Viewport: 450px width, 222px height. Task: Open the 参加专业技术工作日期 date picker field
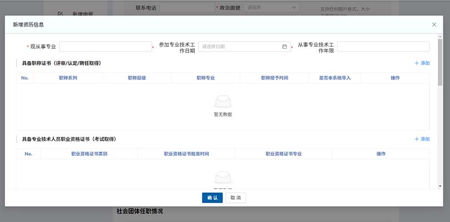tap(244, 47)
